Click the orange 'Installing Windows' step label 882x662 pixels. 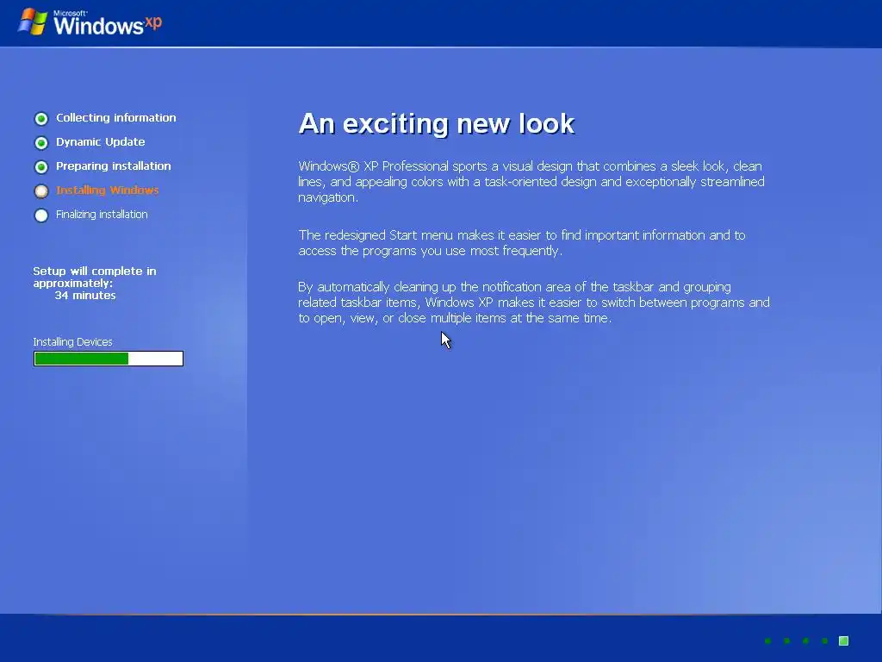point(107,190)
